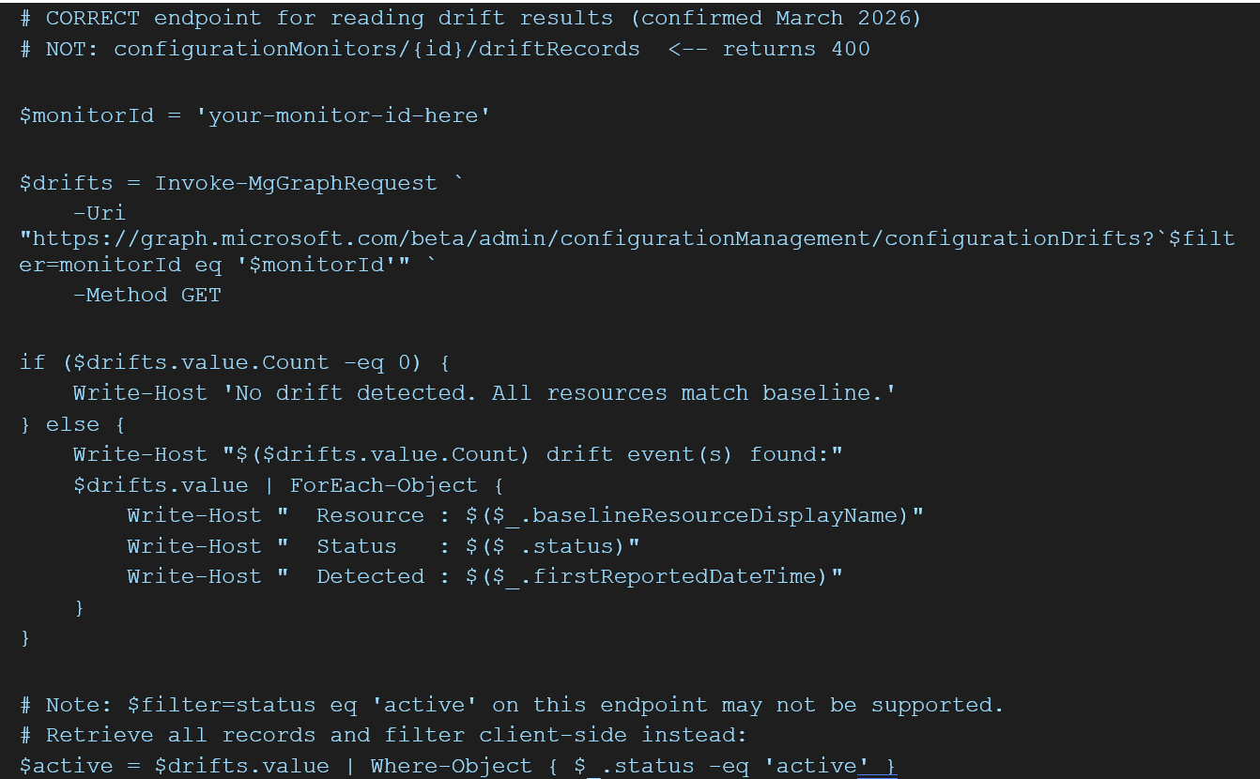Click the ForEach-Object cmdlet
Screen dimensions: 1260x779
[x=383, y=485]
